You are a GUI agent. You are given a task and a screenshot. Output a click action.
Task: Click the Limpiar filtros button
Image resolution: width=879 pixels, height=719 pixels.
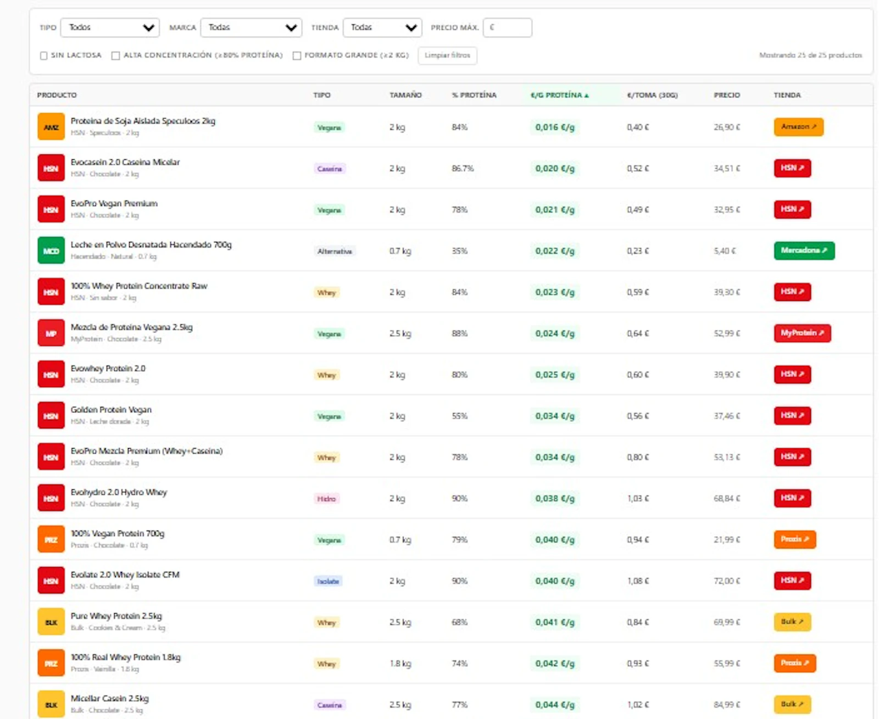click(447, 55)
